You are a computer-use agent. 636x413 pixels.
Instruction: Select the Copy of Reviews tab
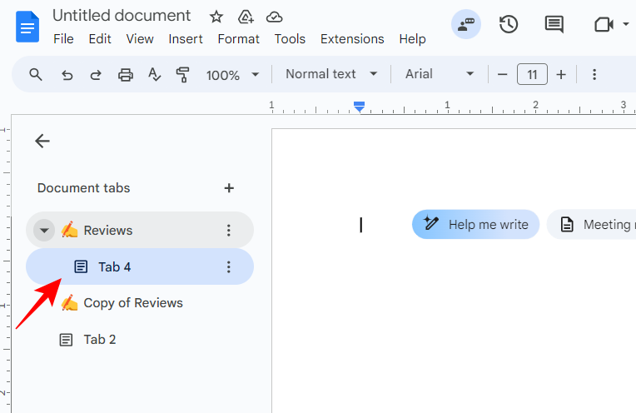click(133, 303)
